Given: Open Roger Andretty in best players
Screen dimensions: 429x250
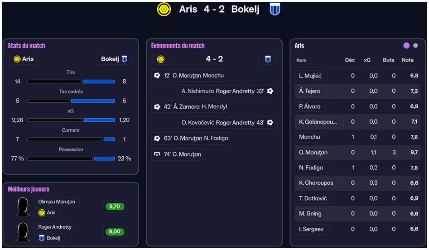Looking at the screenshot, I should point(55,227).
